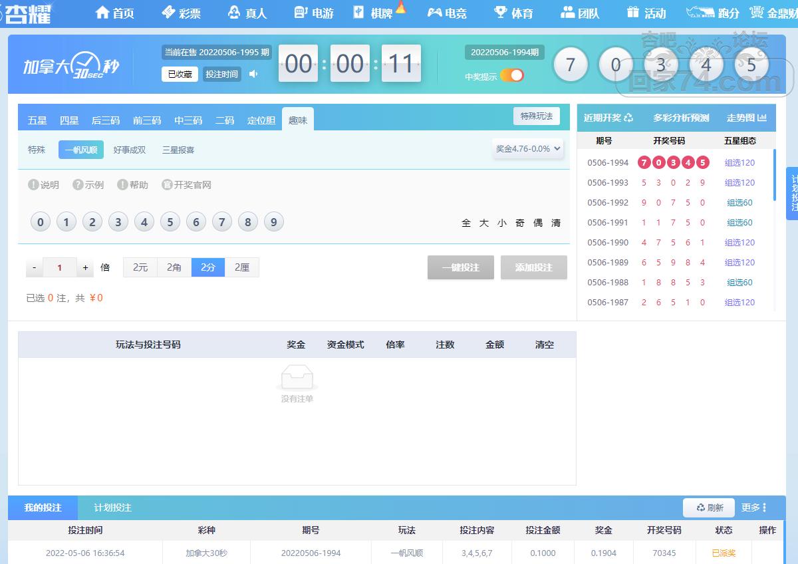Switch to 前三码 play tab

tap(147, 120)
